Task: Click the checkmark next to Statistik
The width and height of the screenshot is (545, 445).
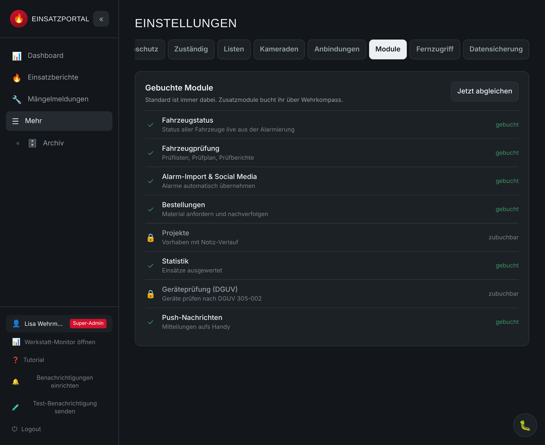Action: [151, 266]
